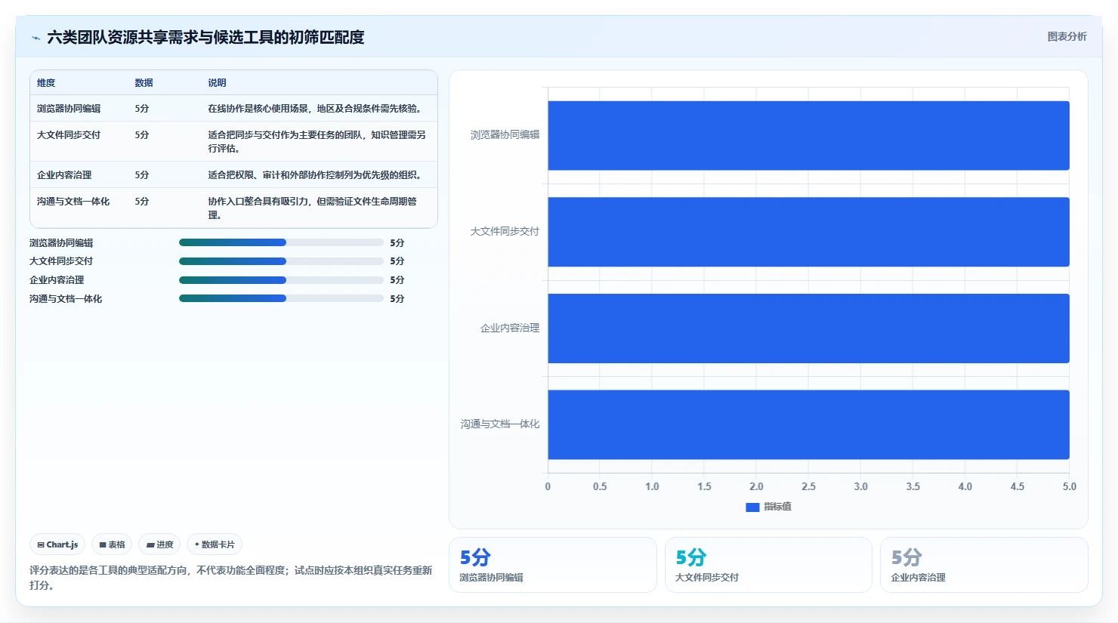Click the 2.5 x-axis tick label
Image resolution: width=1118 pixels, height=623 pixels.
click(x=808, y=487)
